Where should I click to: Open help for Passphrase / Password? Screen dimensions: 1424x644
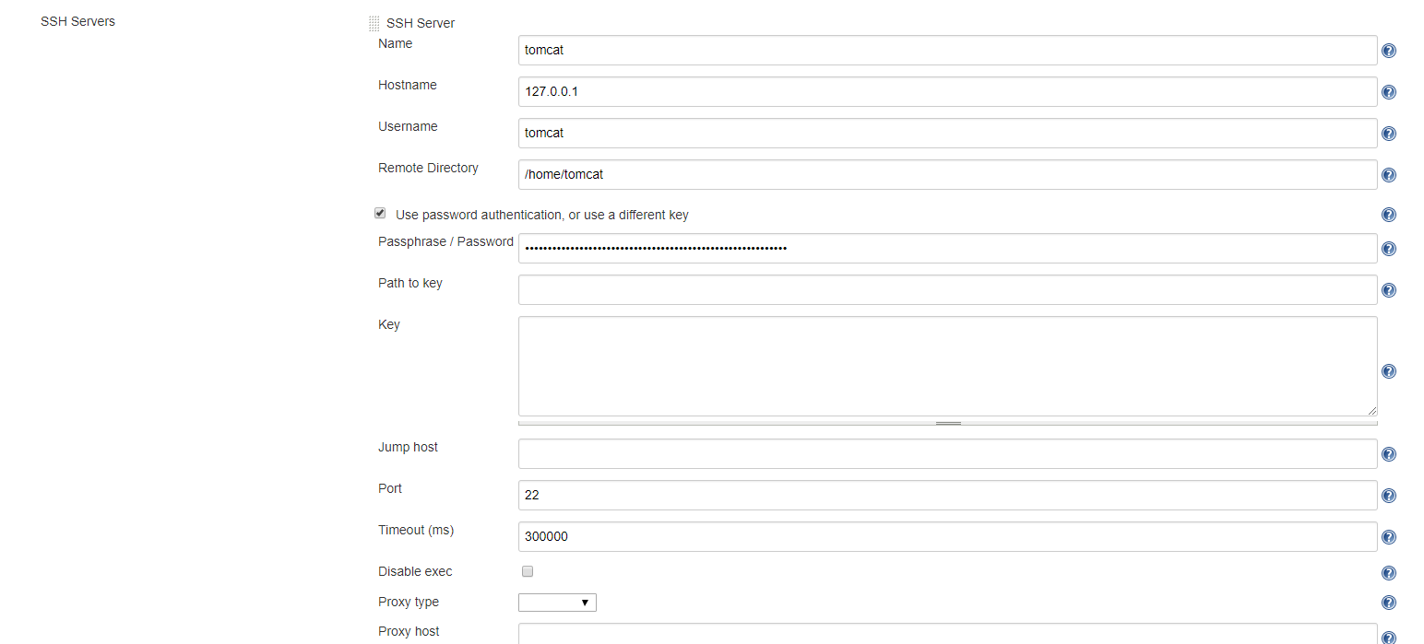[1389, 249]
